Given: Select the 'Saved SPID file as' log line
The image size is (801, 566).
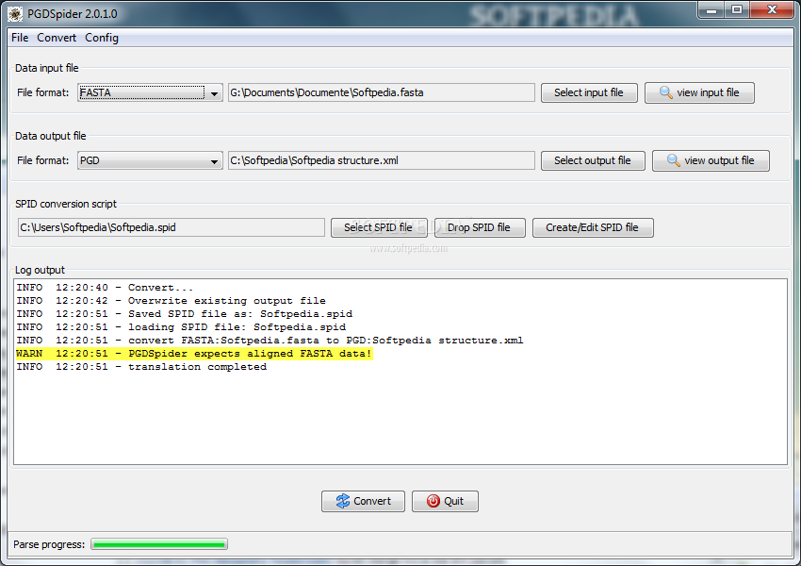Looking at the screenshot, I should point(184,314).
